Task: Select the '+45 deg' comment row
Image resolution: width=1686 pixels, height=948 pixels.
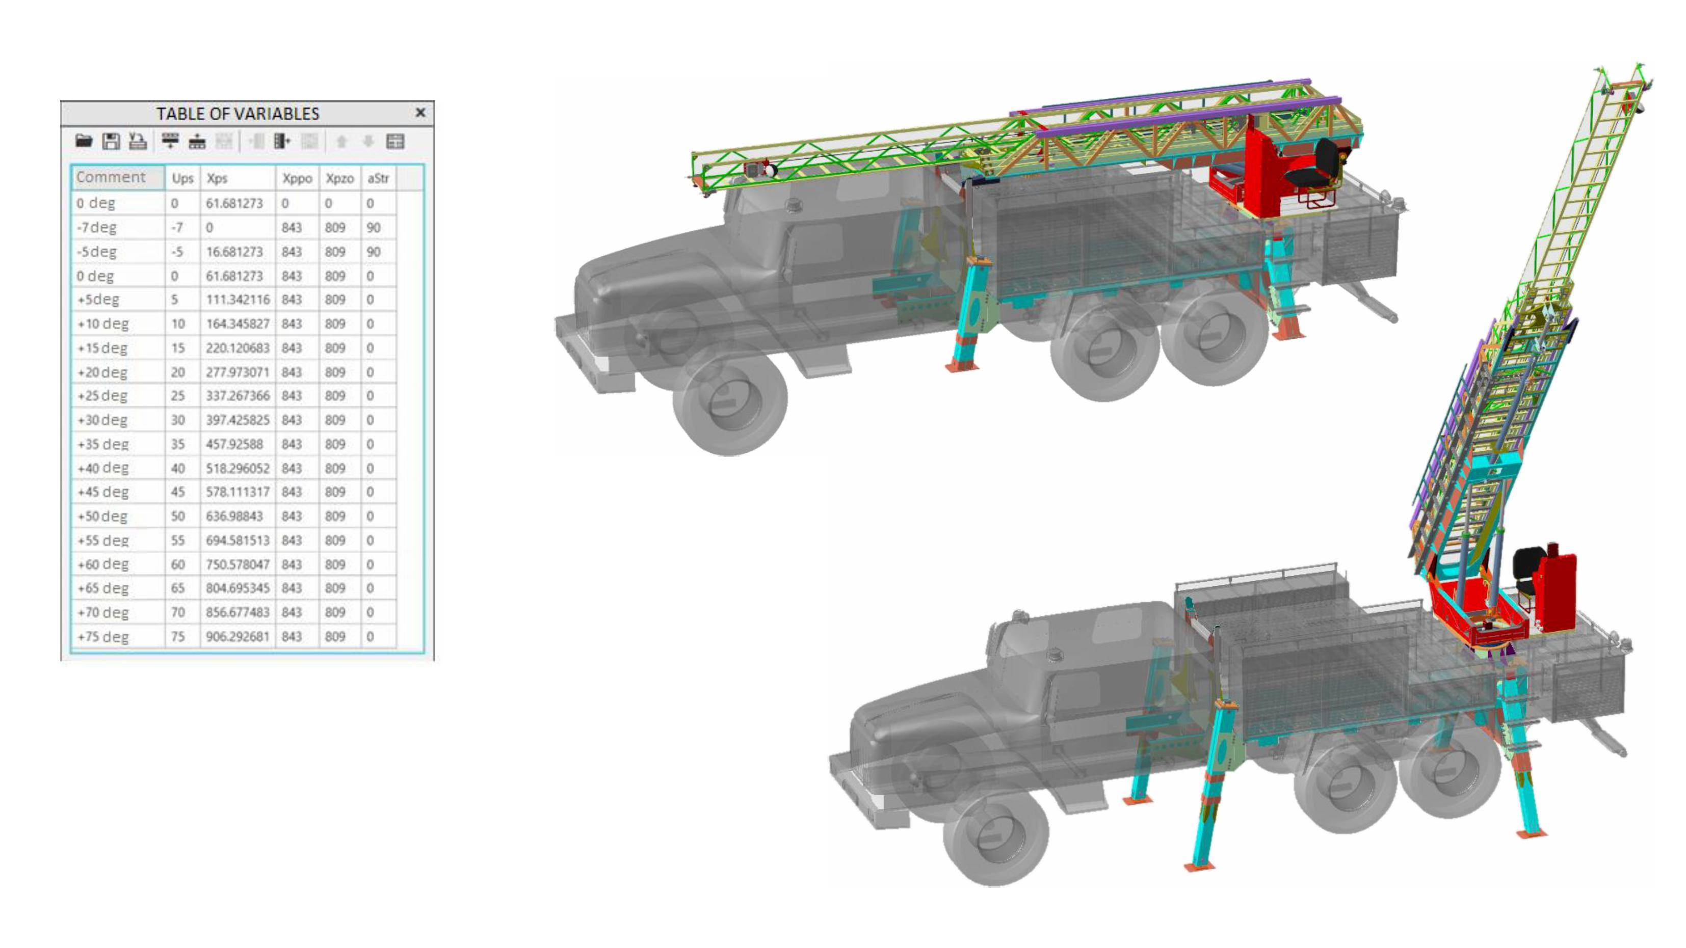Action: pos(118,492)
